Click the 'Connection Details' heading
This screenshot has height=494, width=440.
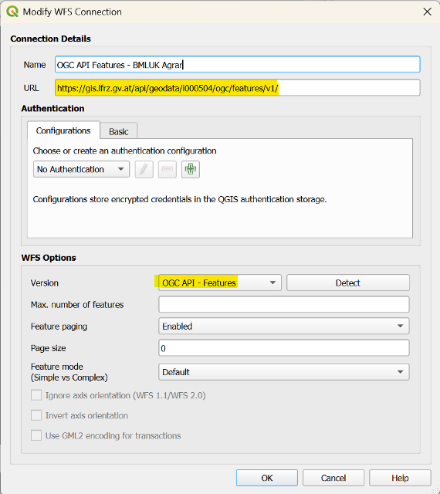coord(50,39)
